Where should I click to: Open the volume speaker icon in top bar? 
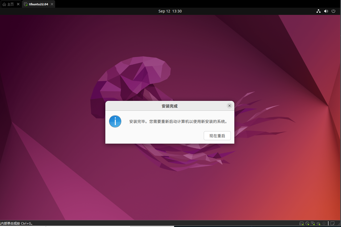click(326, 11)
